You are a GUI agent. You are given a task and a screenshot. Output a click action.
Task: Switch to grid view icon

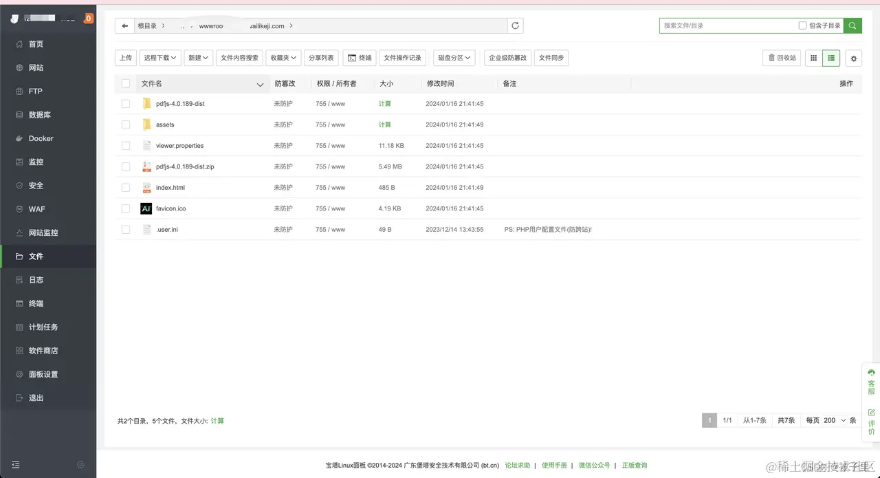tap(813, 58)
